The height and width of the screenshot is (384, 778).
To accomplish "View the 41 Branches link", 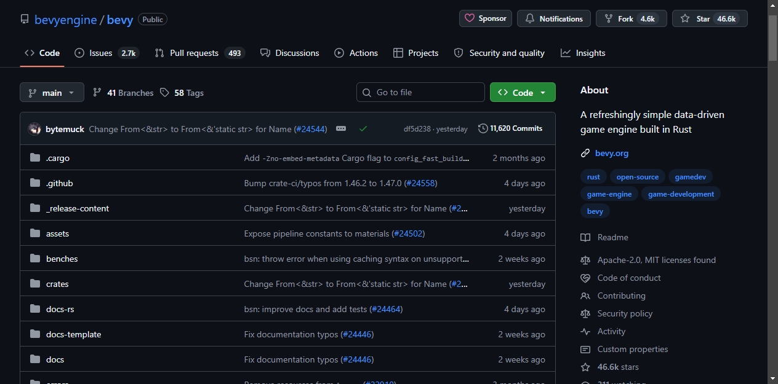I will tap(123, 93).
